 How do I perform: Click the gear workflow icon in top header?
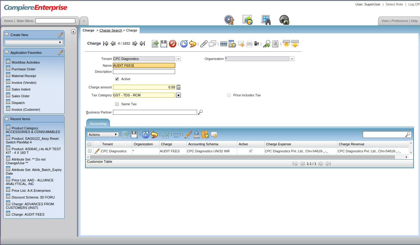click(229, 20)
